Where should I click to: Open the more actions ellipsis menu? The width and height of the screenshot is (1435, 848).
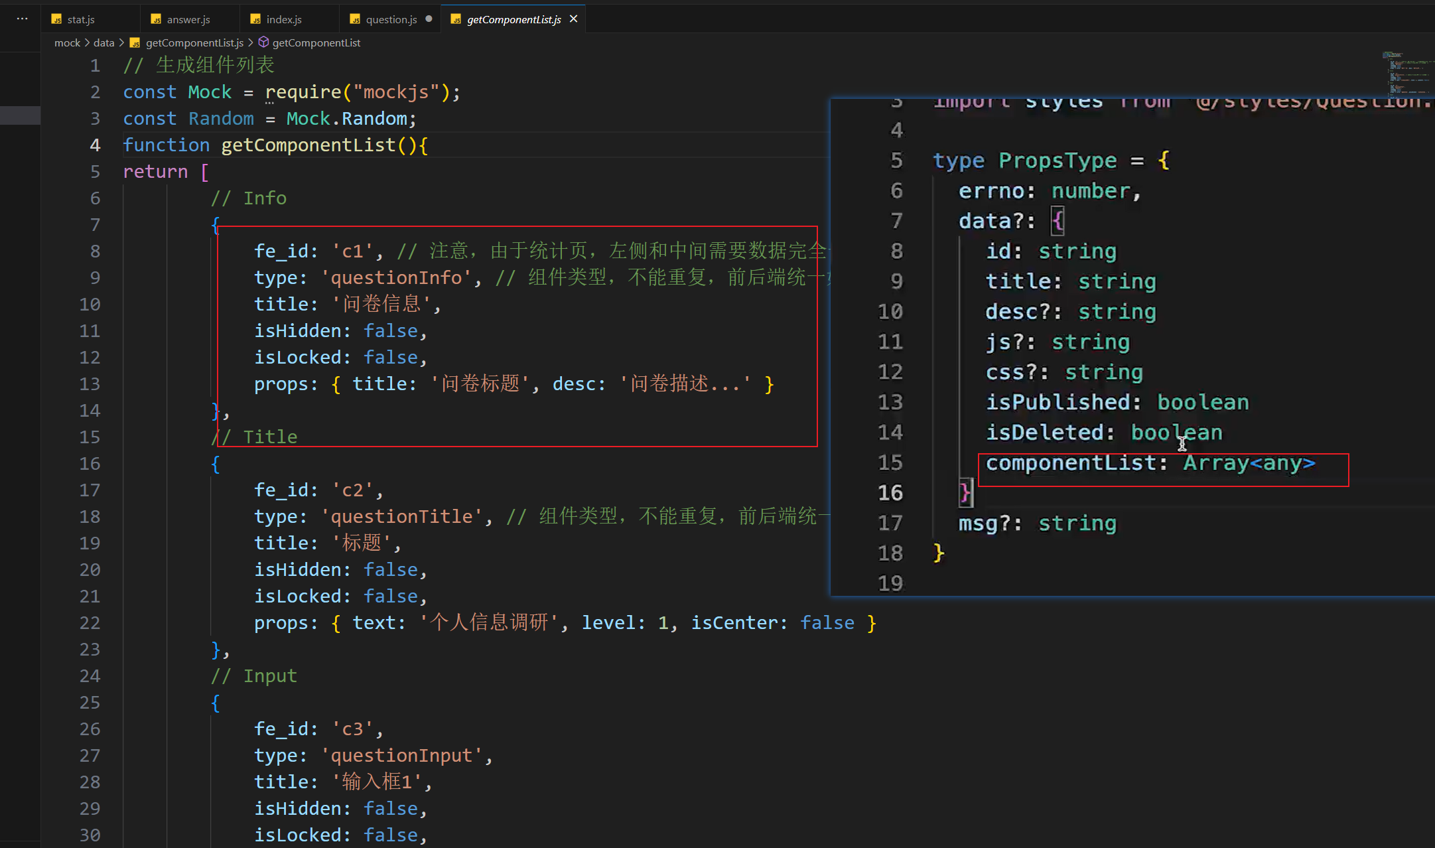(22, 19)
